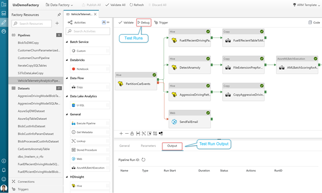Click the Validate pipeline button

(126, 22)
